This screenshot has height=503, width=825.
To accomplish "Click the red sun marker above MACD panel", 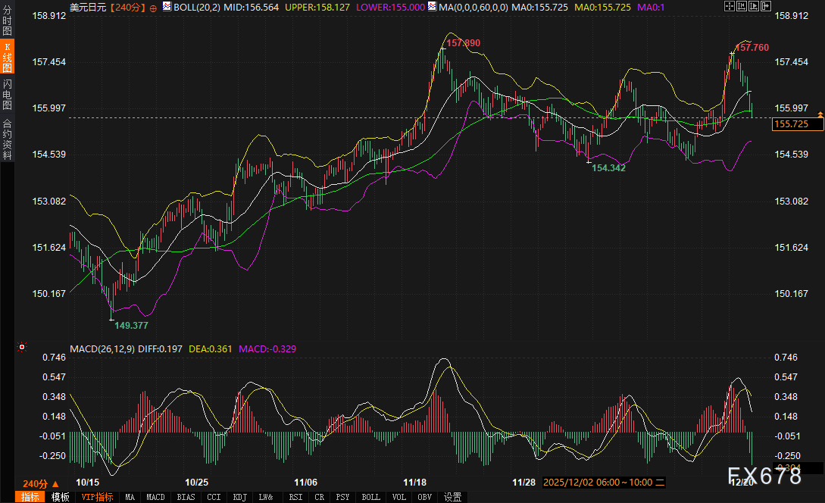I will pyautogui.click(x=21, y=348).
